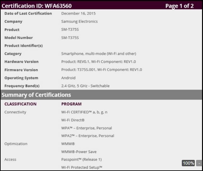
Task: Select the Product value SM-T375S
Action: click(x=70, y=30)
